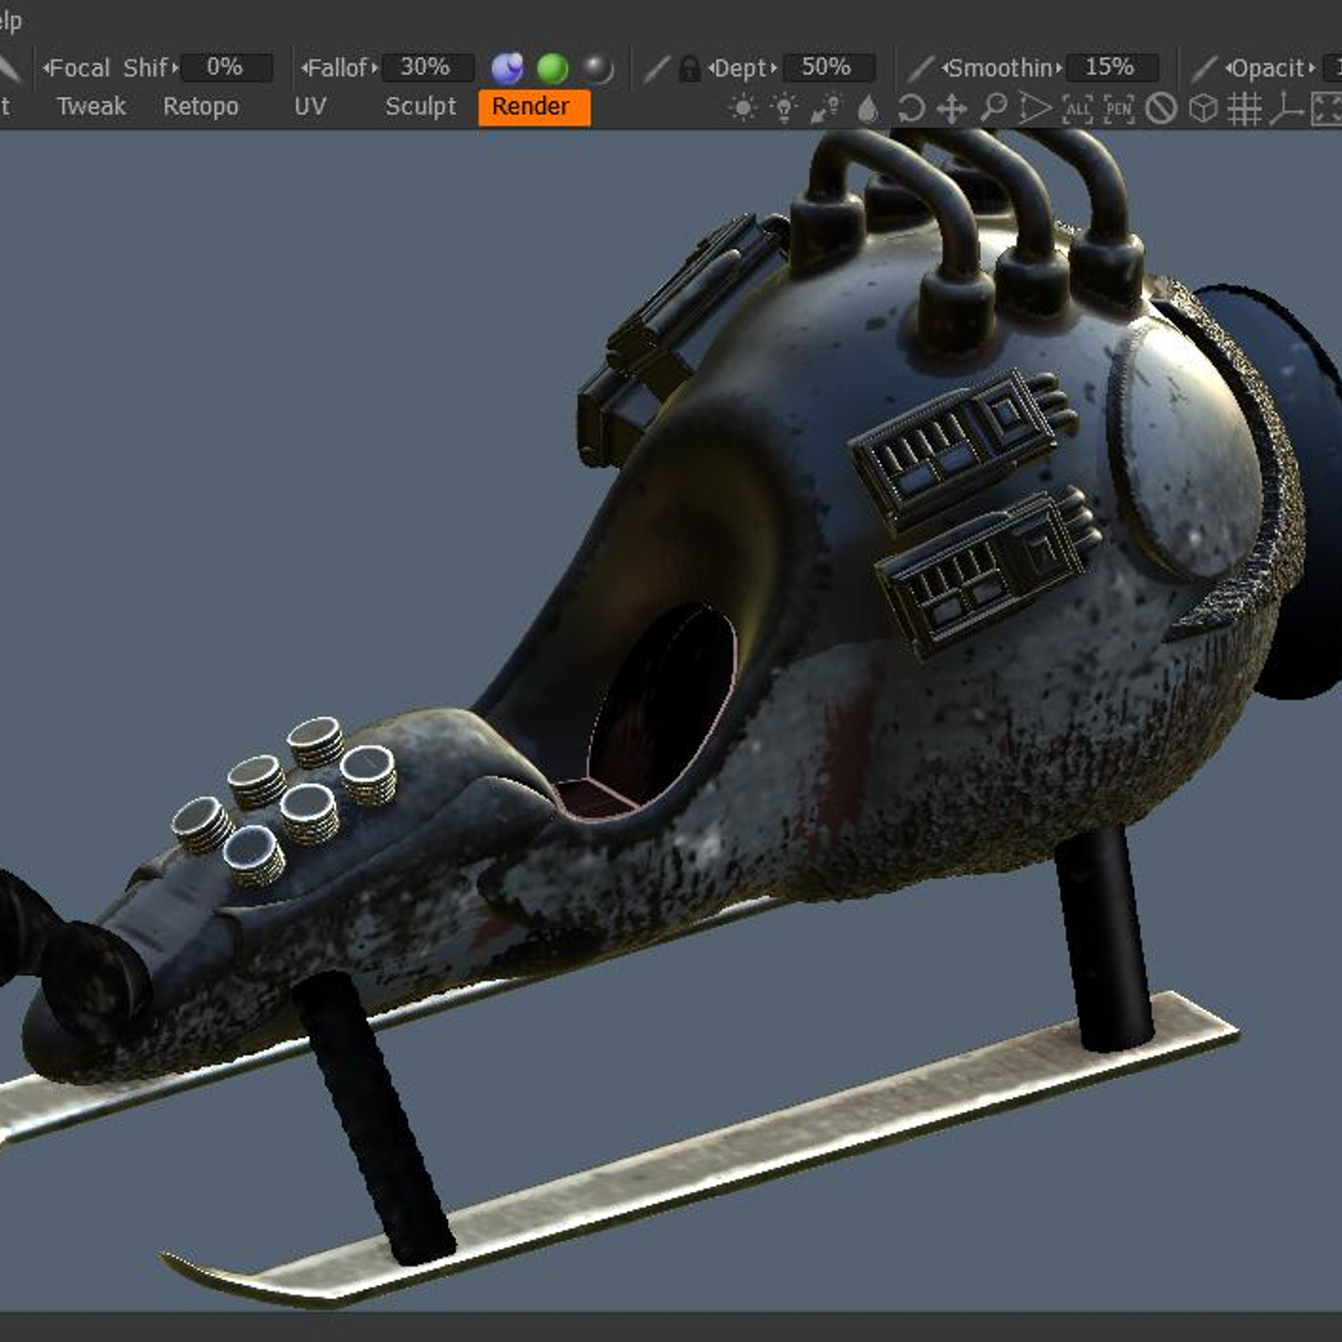Click the fullscreen expand arrows icon
1342x1342 pixels.
(x=1326, y=109)
